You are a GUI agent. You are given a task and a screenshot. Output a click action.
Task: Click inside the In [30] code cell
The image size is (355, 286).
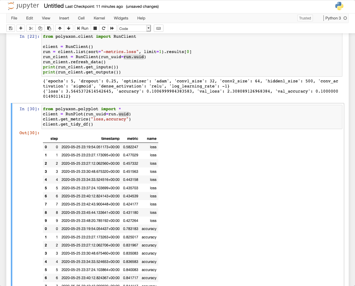click(x=192, y=117)
